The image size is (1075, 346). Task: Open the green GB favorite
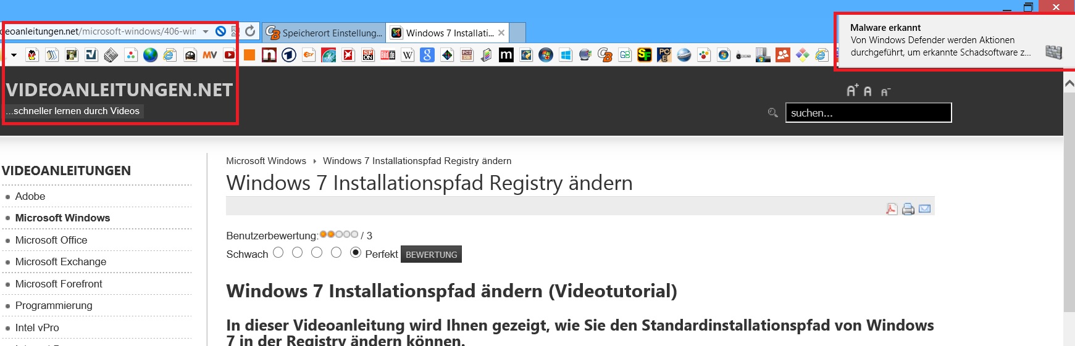coord(625,55)
